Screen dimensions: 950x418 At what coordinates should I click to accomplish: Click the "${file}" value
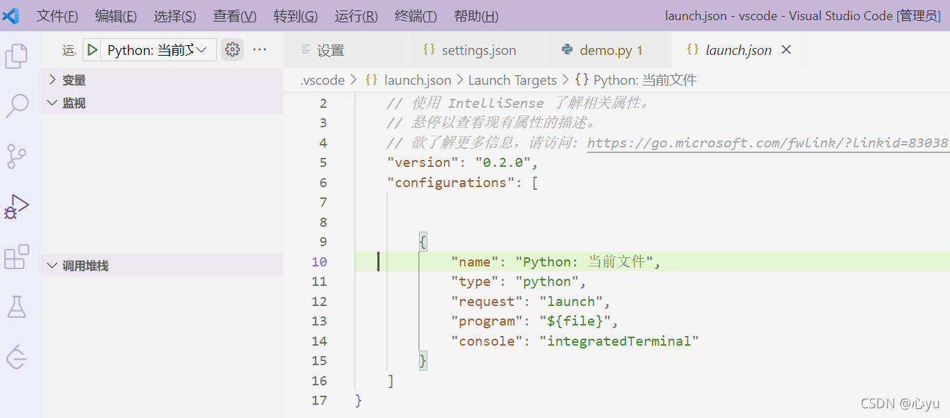pyautogui.click(x=575, y=321)
